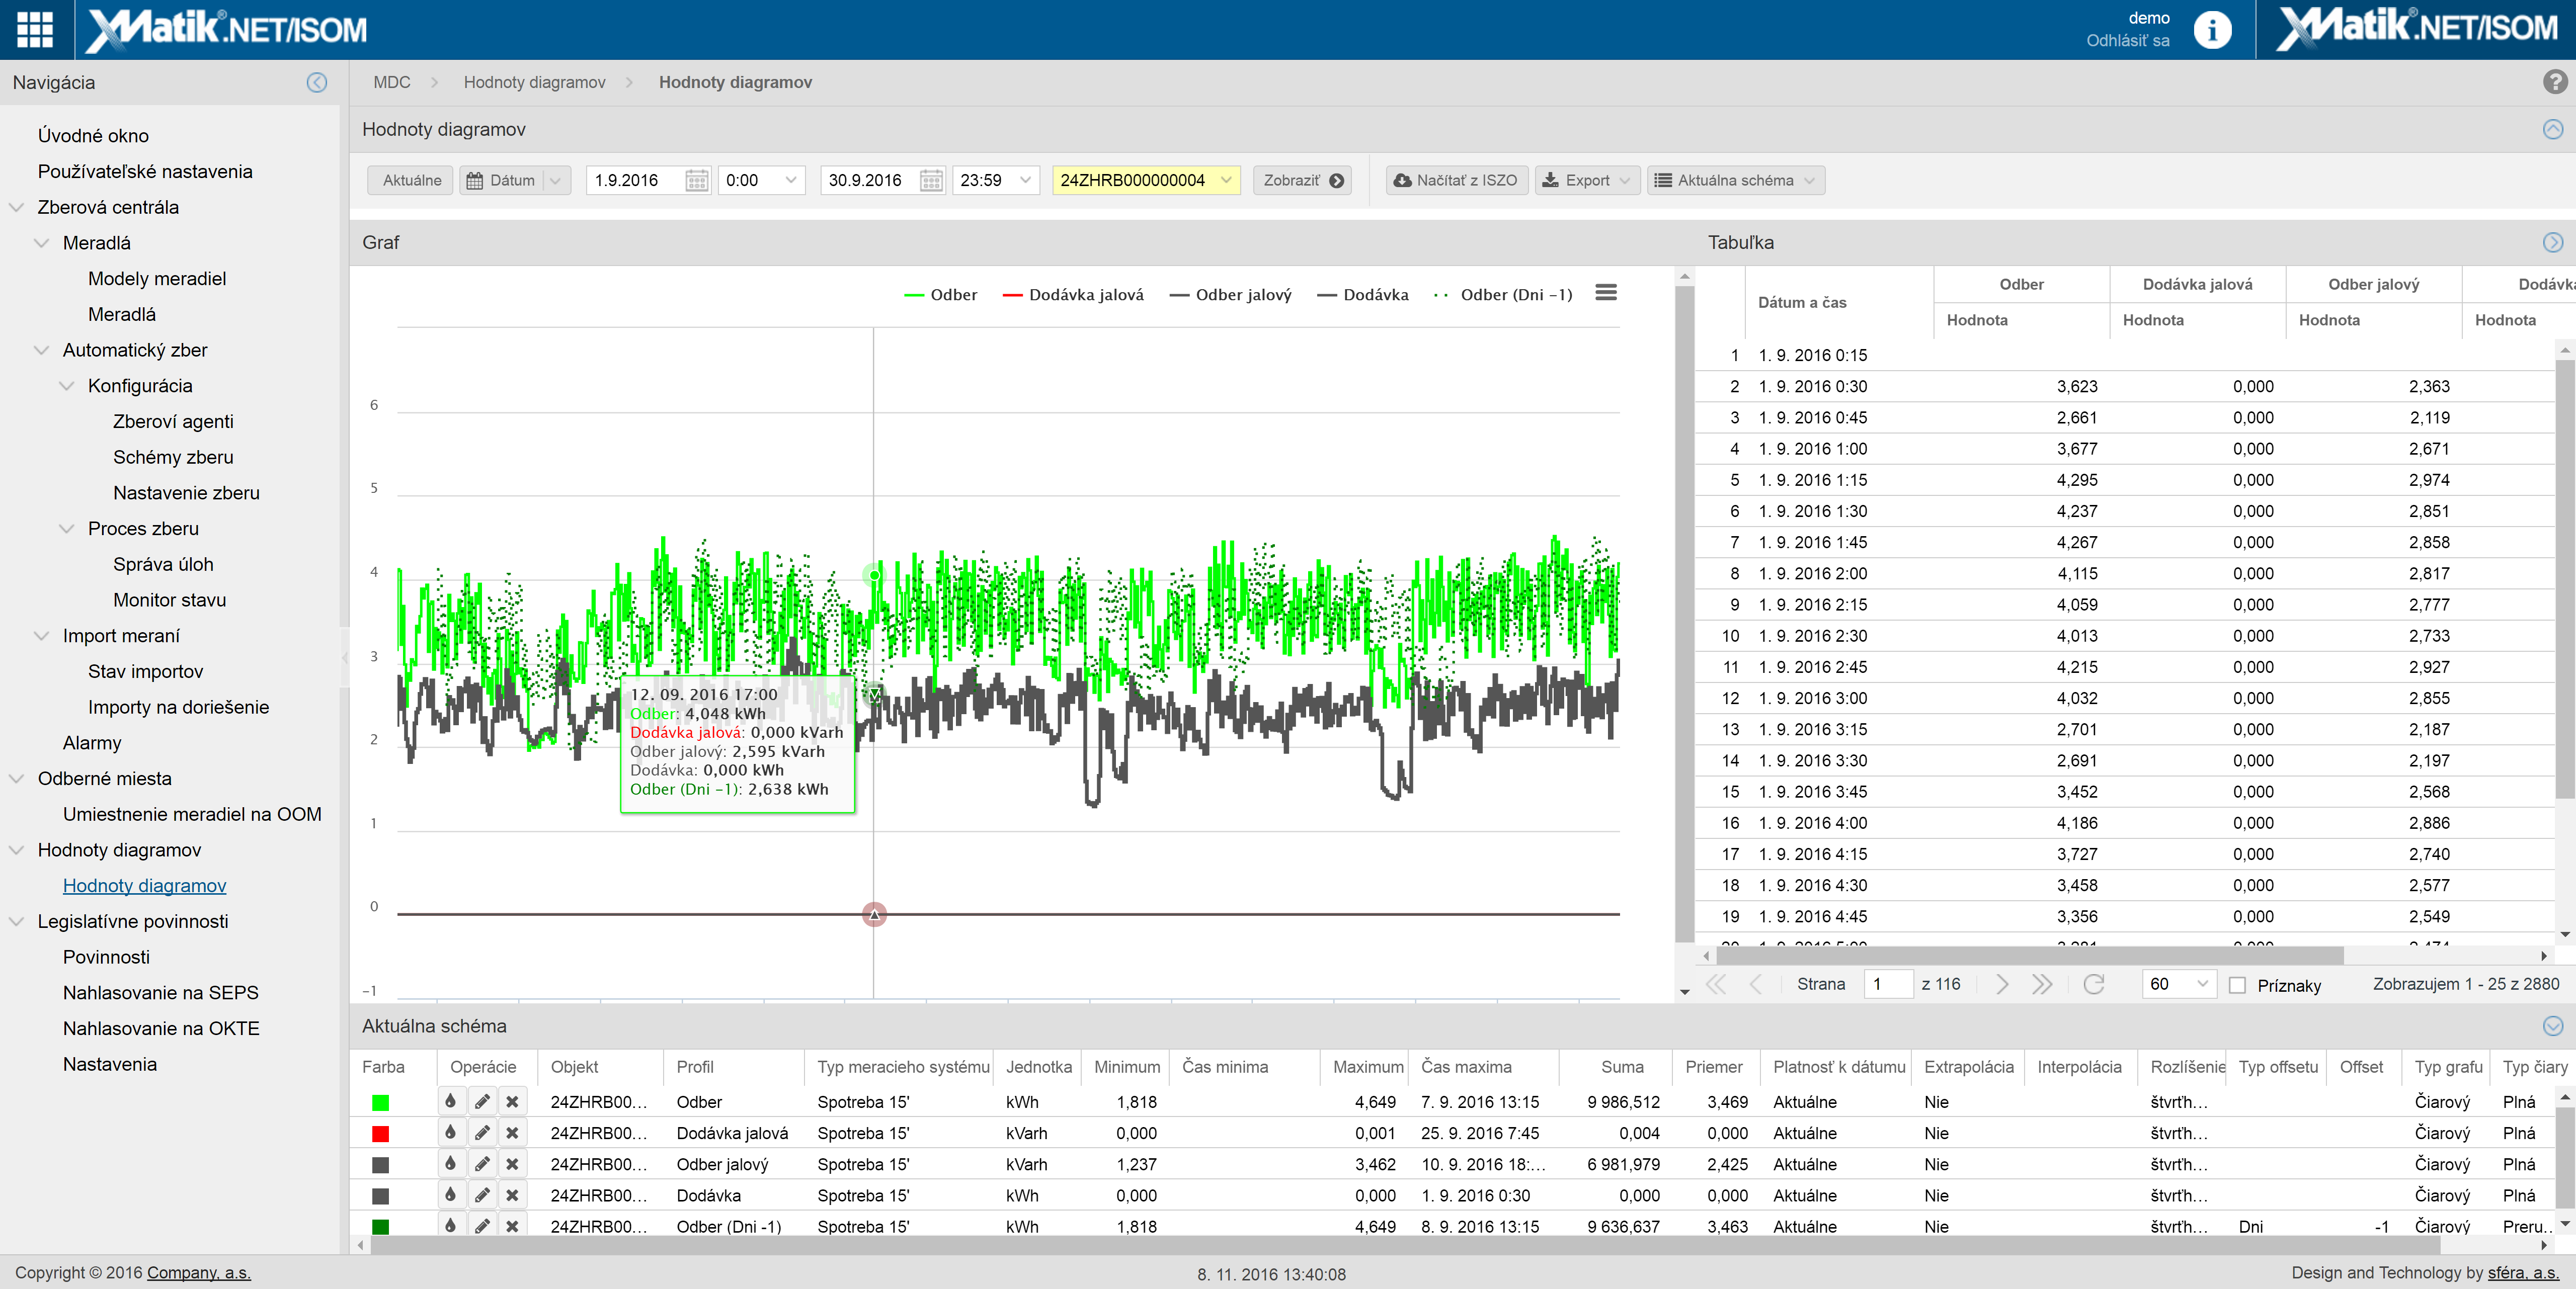Open Modely meradiel in the navigation

click(157, 278)
